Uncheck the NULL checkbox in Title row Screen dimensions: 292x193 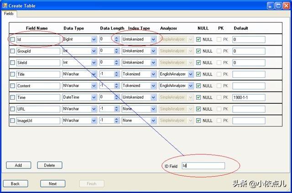click(x=198, y=74)
